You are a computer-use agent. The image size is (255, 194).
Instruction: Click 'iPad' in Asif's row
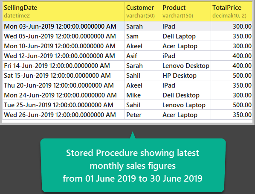(x=186, y=56)
